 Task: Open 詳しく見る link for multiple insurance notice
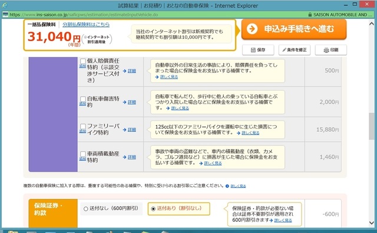tap(238, 186)
